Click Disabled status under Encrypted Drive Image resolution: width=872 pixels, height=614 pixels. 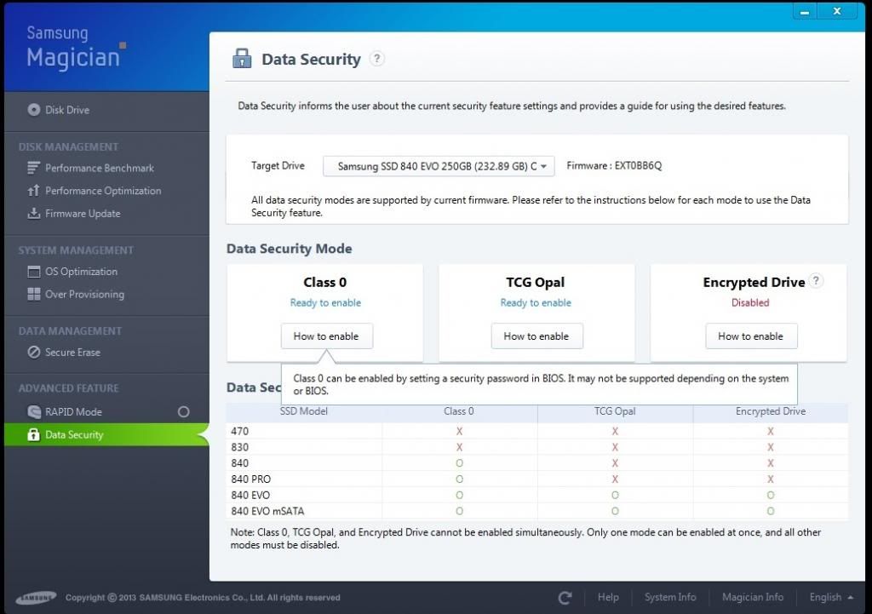point(750,302)
